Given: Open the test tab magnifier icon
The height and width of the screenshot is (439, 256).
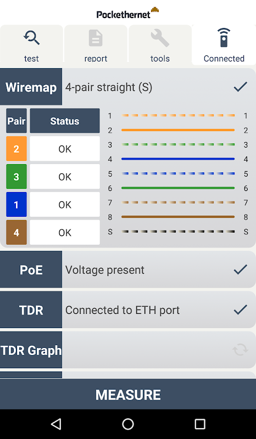Looking at the screenshot, I should click(31, 38).
